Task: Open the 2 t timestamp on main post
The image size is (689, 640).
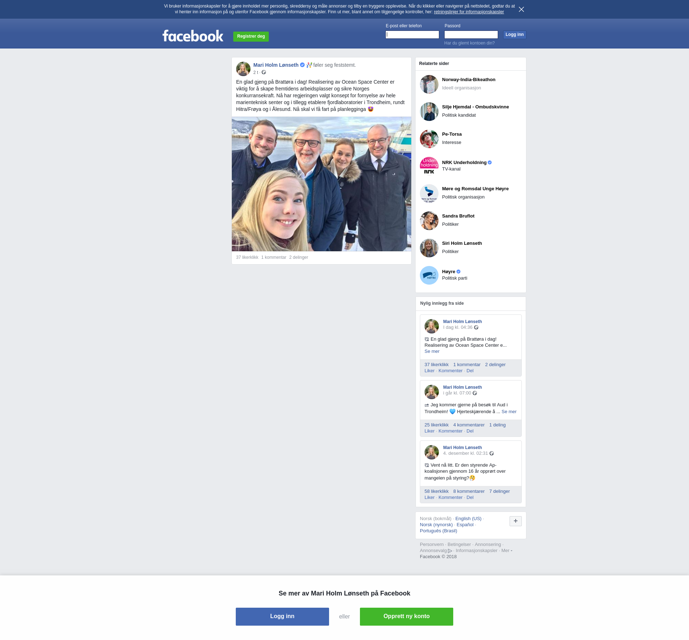Action: tap(256, 73)
